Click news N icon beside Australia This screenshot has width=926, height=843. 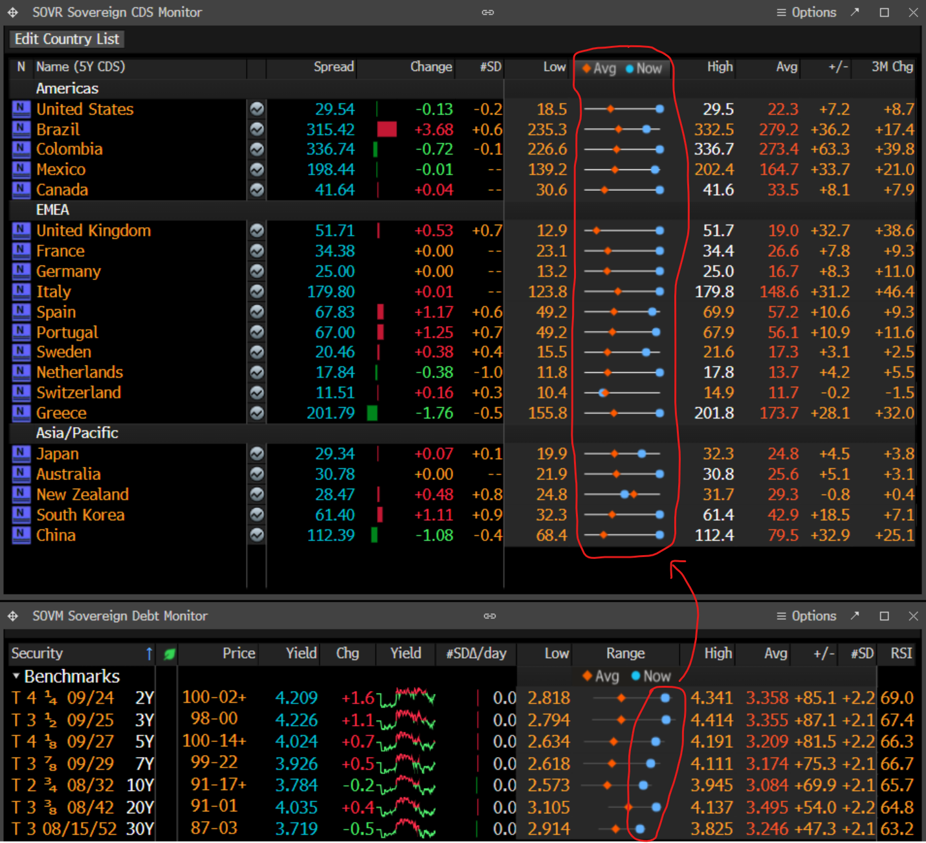21,474
